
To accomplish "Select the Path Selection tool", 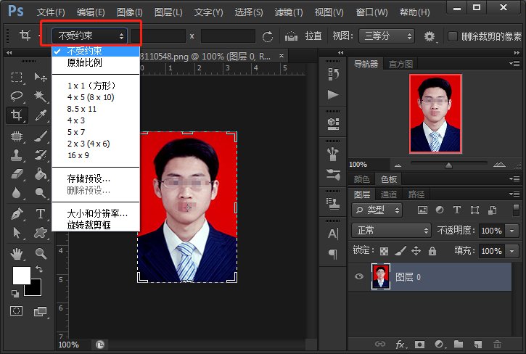I will [x=17, y=233].
